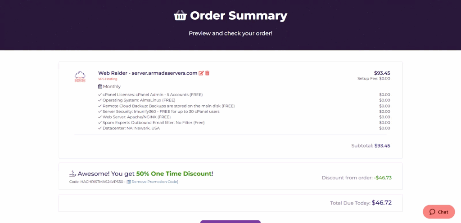
Task: Click the purple button below the total
Action: pyautogui.click(x=230, y=221)
